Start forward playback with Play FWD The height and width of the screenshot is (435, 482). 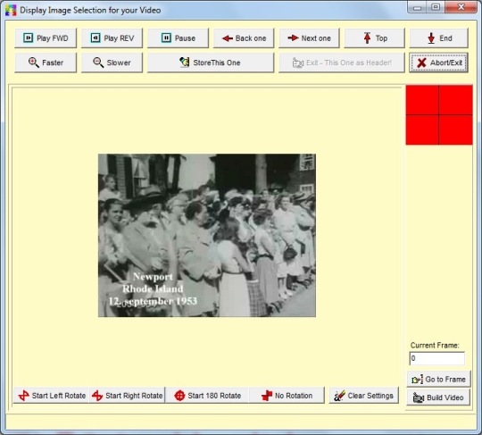tap(46, 38)
